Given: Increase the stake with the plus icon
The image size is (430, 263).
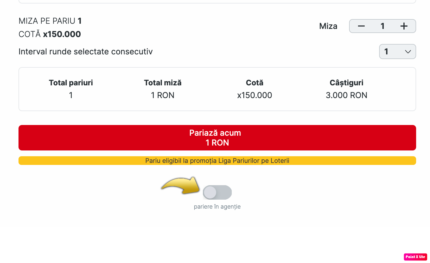Looking at the screenshot, I should (404, 26).
